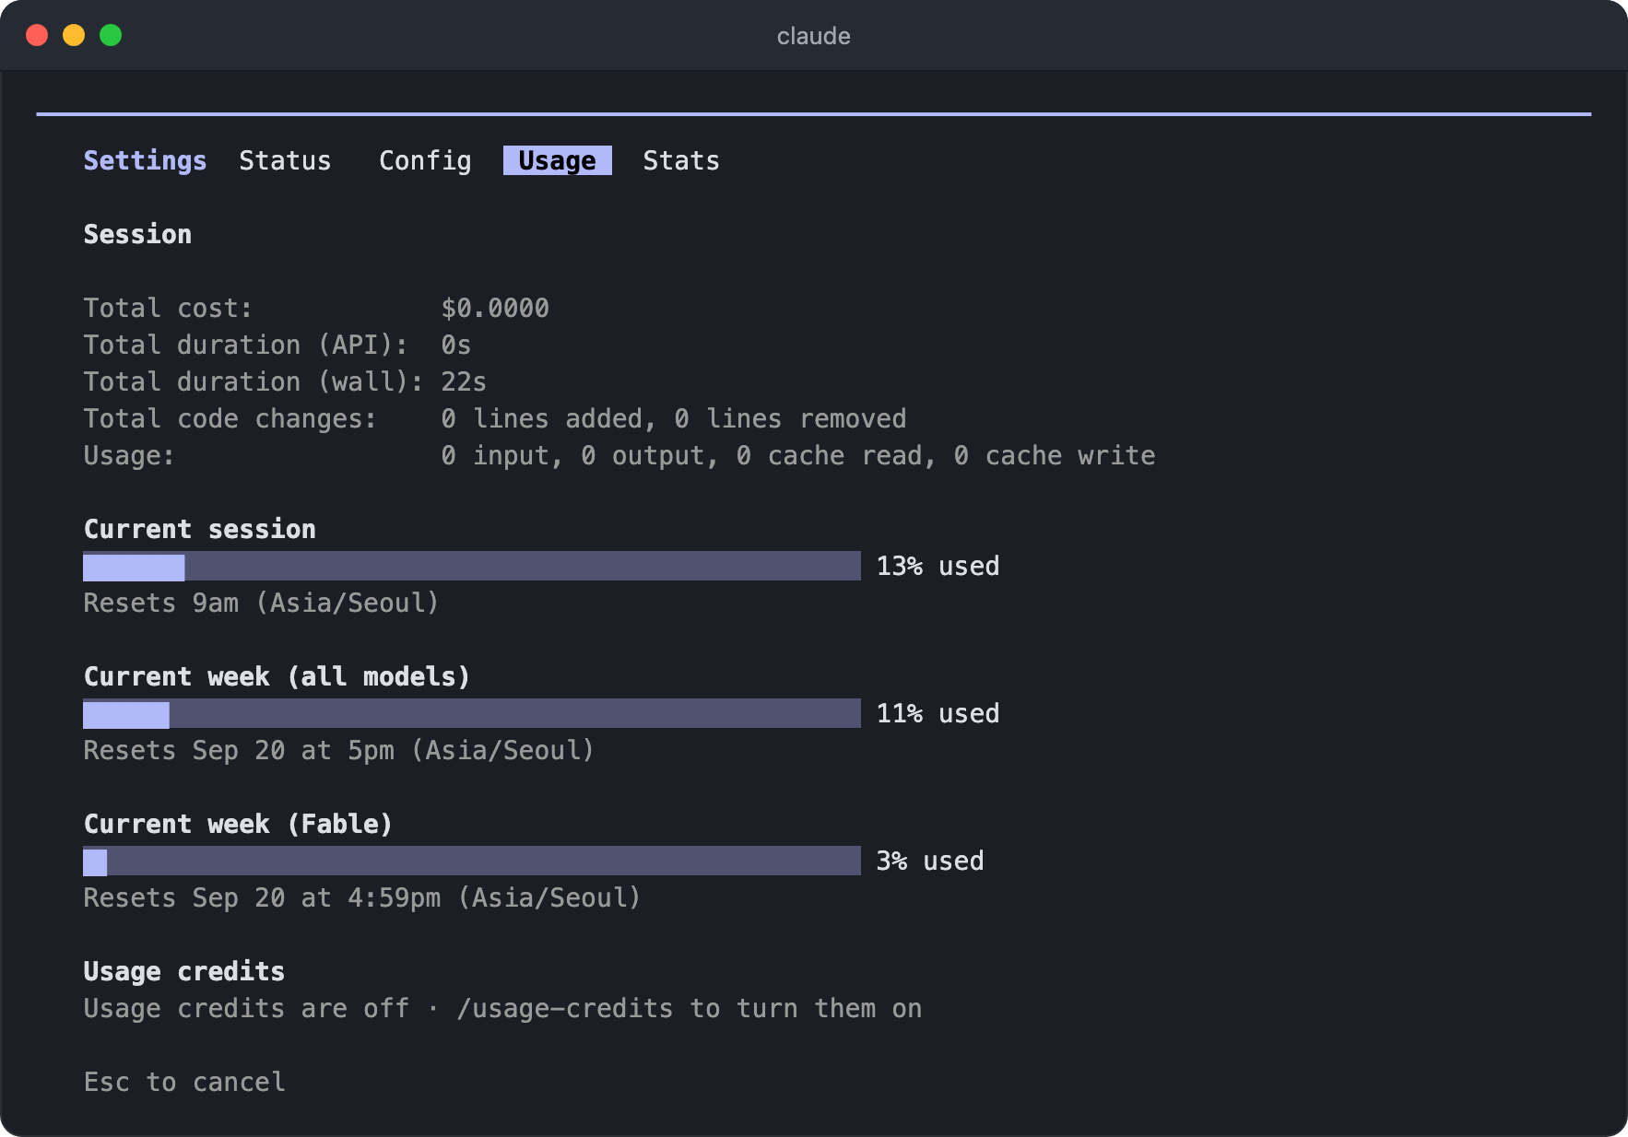Viewport: 1628px width, 1137px height.
Task: Click the 13% used label
Action: [938, 566]
